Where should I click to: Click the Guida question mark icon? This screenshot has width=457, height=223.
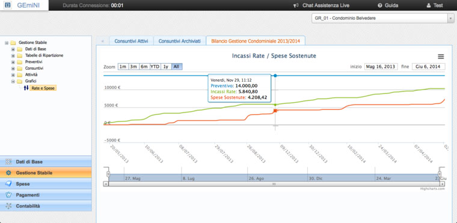click(380, 5)
